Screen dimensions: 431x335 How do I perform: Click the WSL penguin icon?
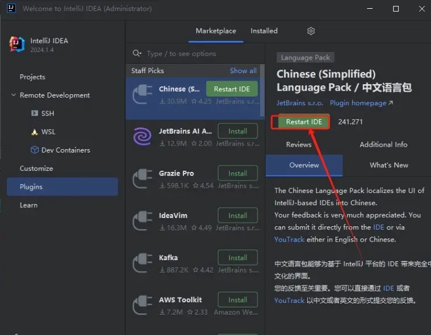[34, 132]
